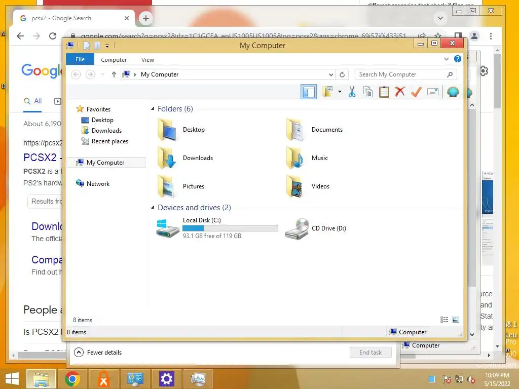
Task: Open the dropdown arrow beside the folder options icon
Action: pos(340,92)
